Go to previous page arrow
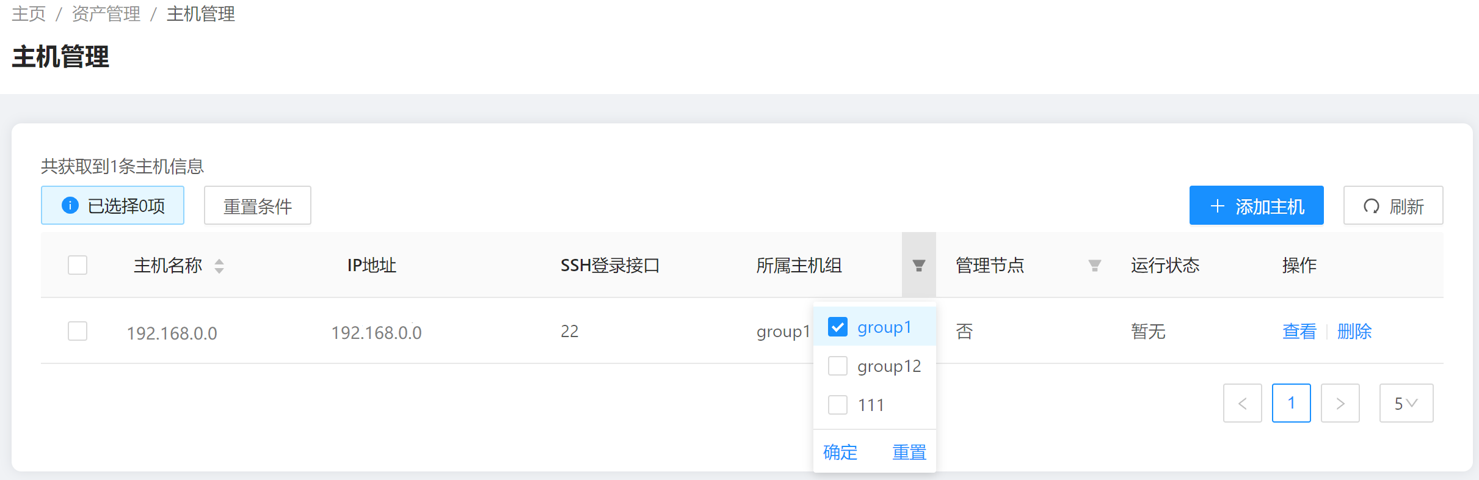 [1242, 403]
